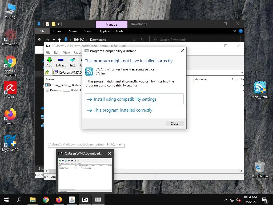This screenshot has height=205, width=273.
Task: Open Explorer help question mark icon
Action: 241,31
